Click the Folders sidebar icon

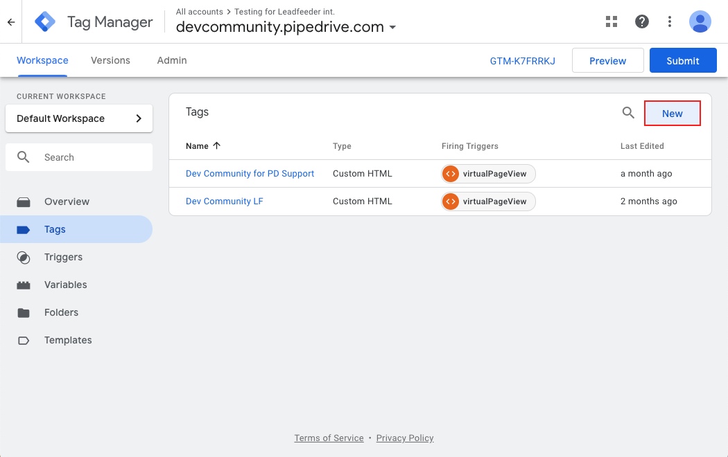[x=23, y=313]
